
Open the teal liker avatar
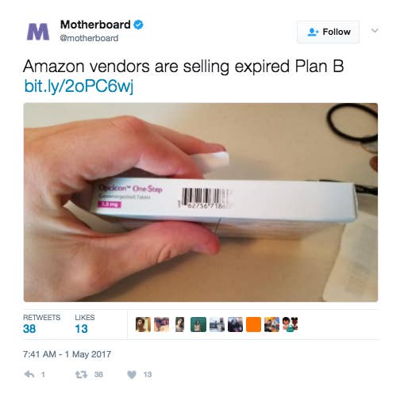tap(198, 324)
